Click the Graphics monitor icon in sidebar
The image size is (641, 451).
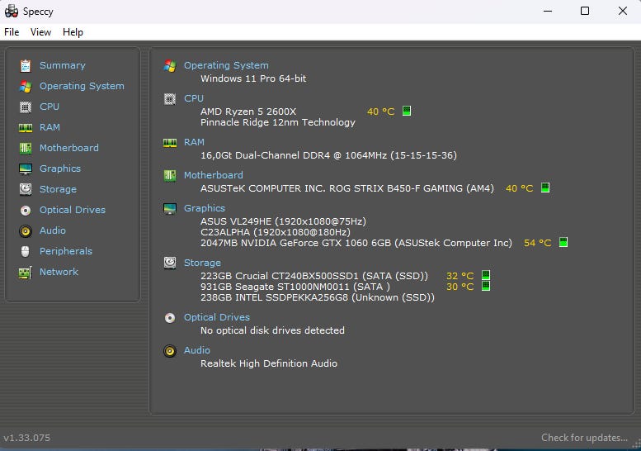[x=26, y=169]
